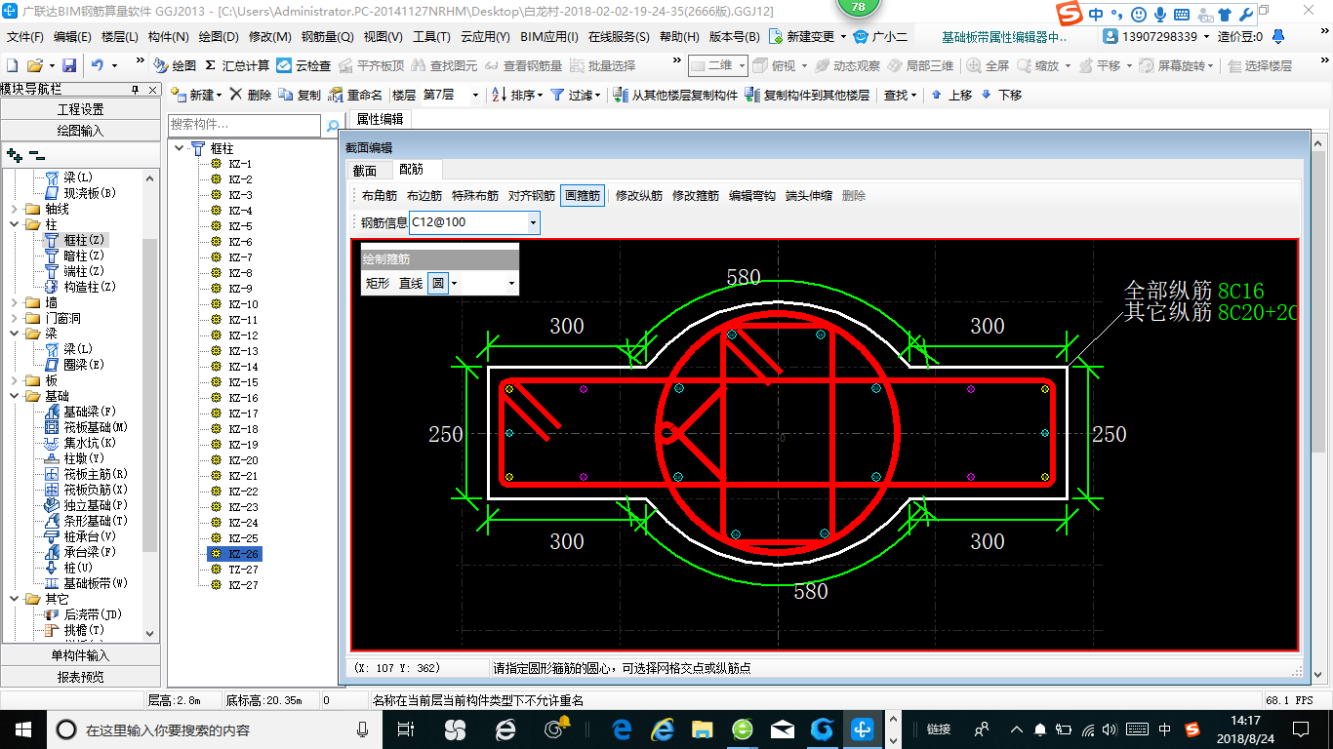Click 新建 to create a new component
This screenshot has width=1333, height=749.
pyautogui.click(x=195, y=95)
